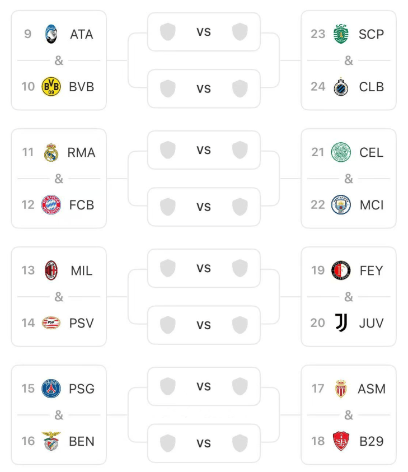
Task: Open the Paris Saint-Germain crest
Action: (x=51, y=389)
